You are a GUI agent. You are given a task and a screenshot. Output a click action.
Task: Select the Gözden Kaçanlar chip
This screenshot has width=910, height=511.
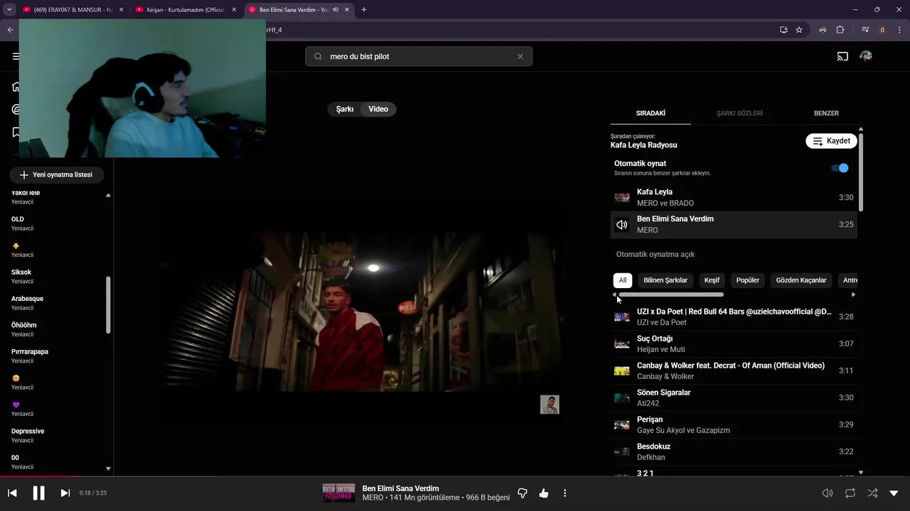click(801, 280)
